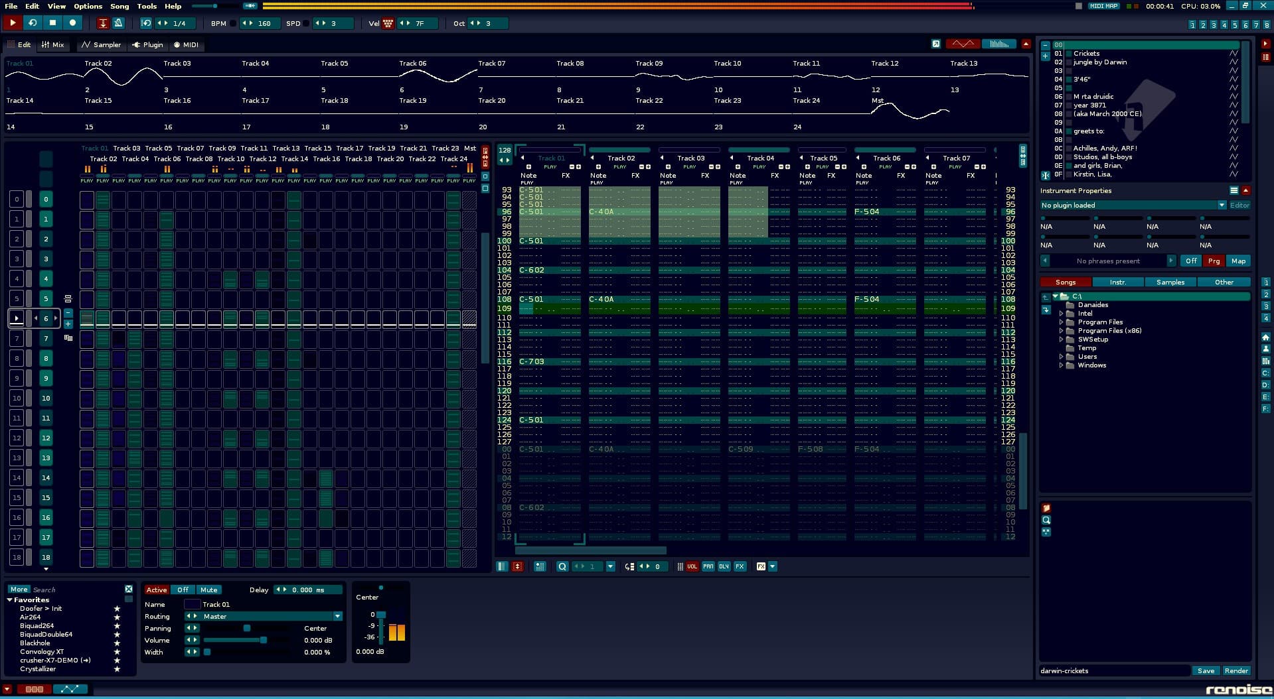Open the View menu
The width and height of the screenshot is (1274, 699).
point(56,6)
